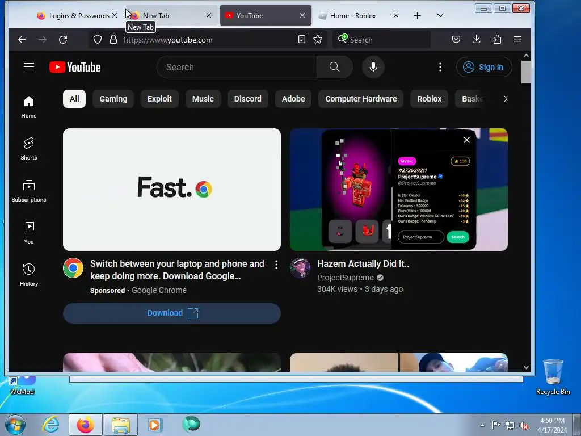581x436 pixels.
Task: Close the YouTube tab
Action: coord(302,15)
